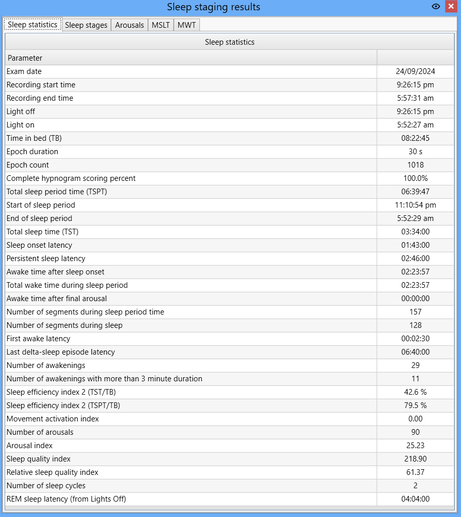
Task: Select the REM sleep latency row
Action: 230,499
